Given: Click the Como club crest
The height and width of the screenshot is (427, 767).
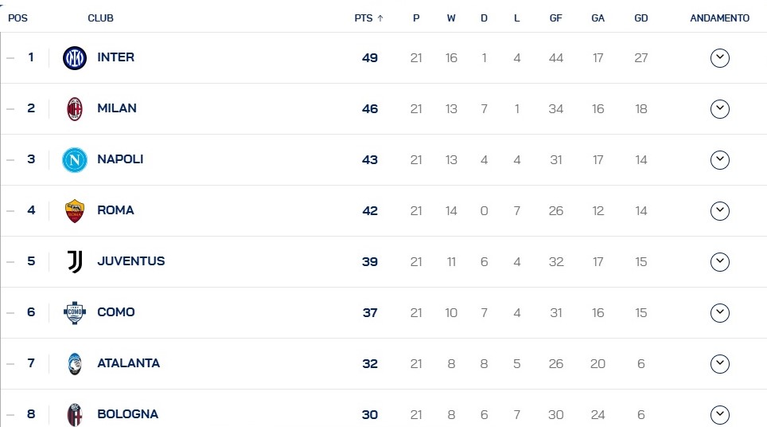Looking at the screenshot, I should pyautogui.click(x=74, y=312).
